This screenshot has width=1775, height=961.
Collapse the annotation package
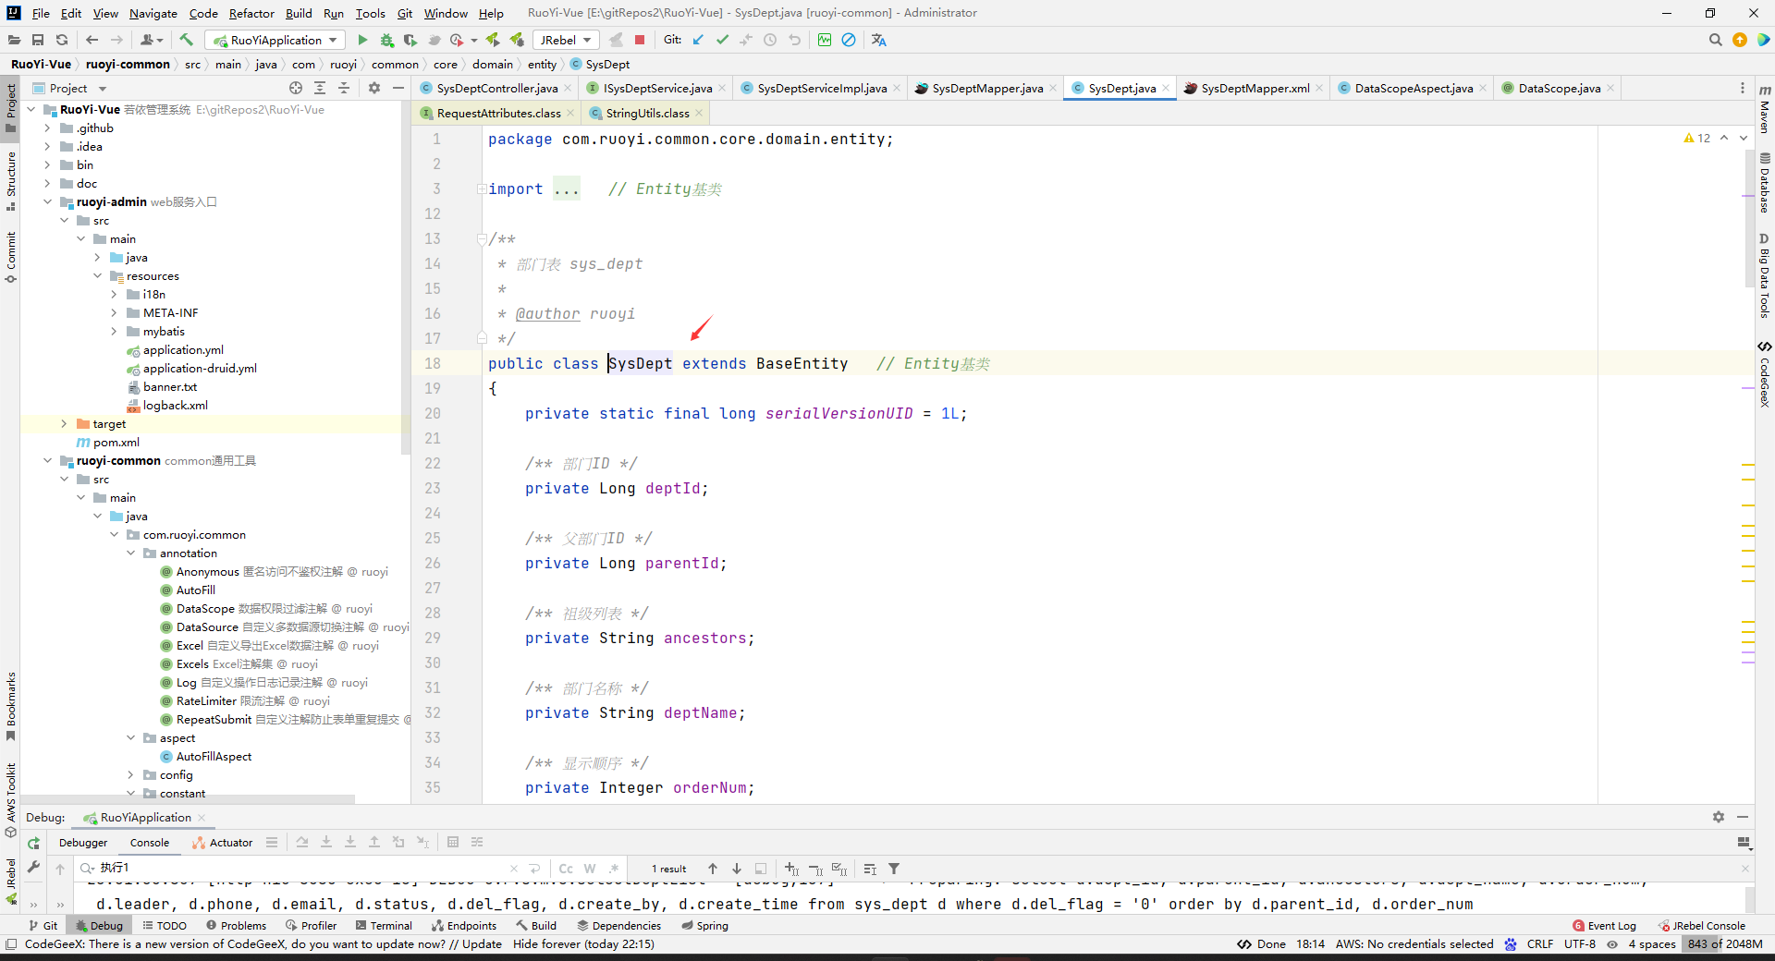point(130,553)
